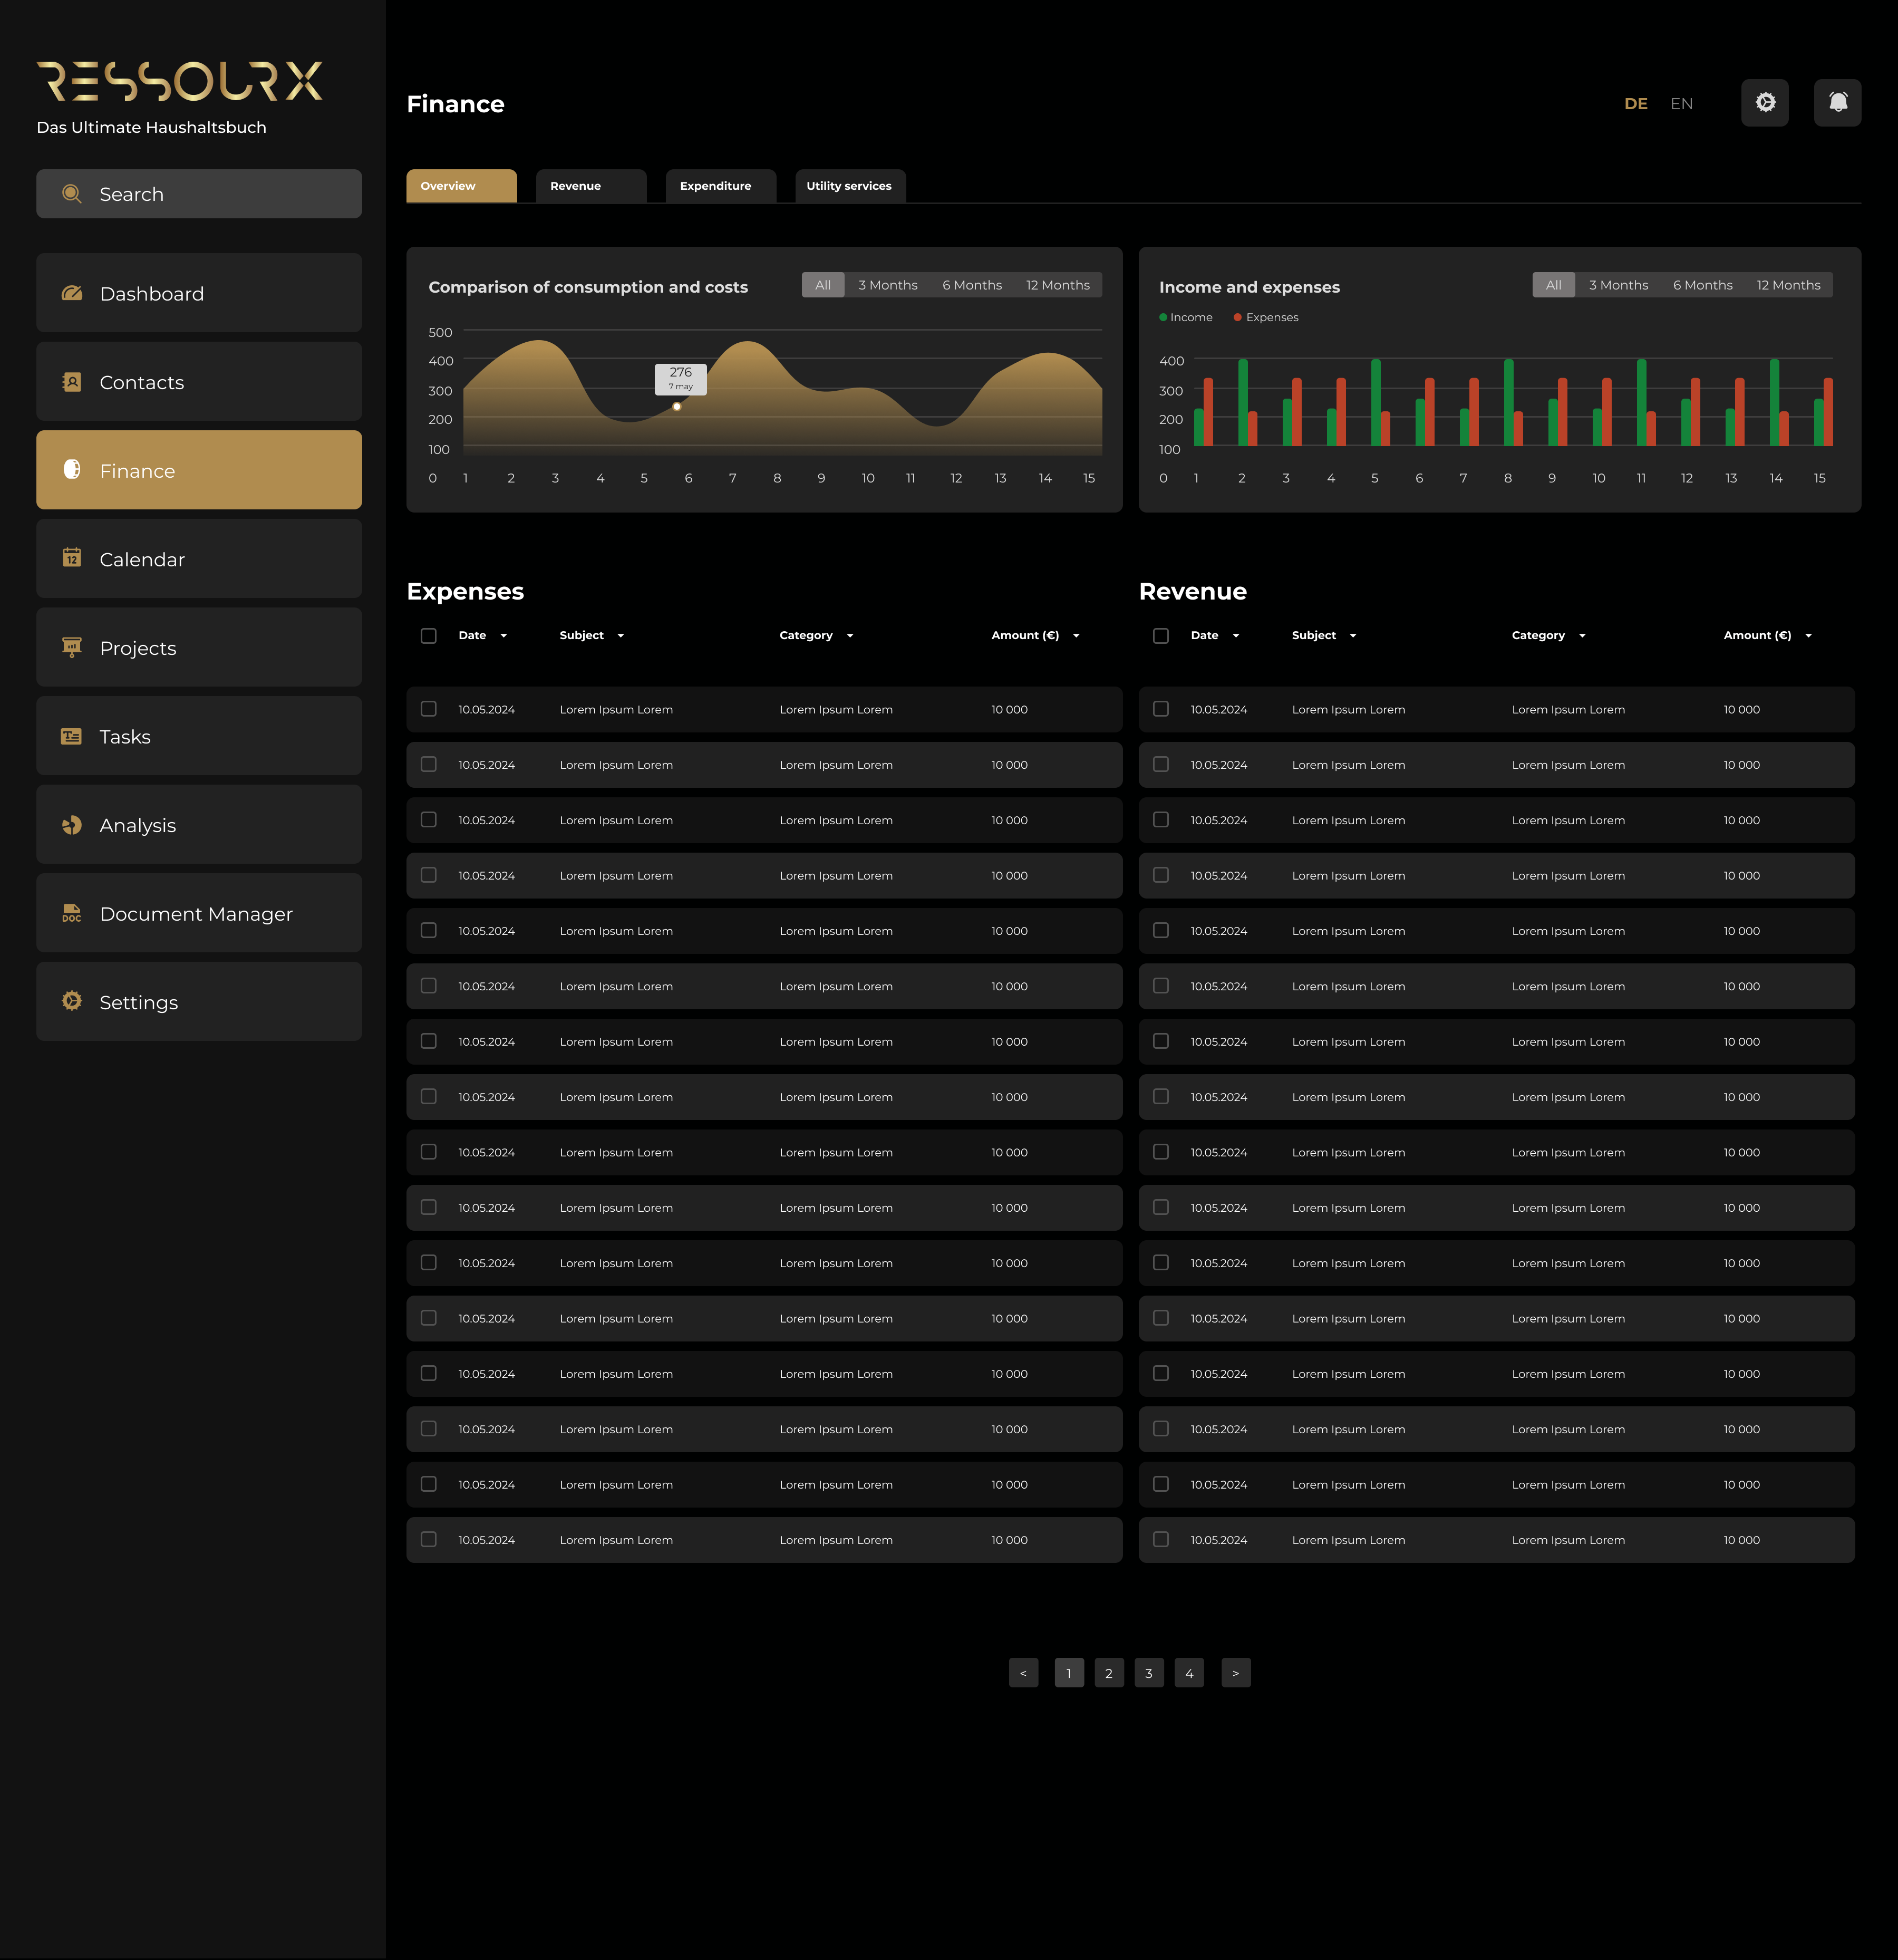Screen dimensions: 1898x1960
Task: Open Revenue Subject column dropdown arrow
Action: pos(1353,636)
